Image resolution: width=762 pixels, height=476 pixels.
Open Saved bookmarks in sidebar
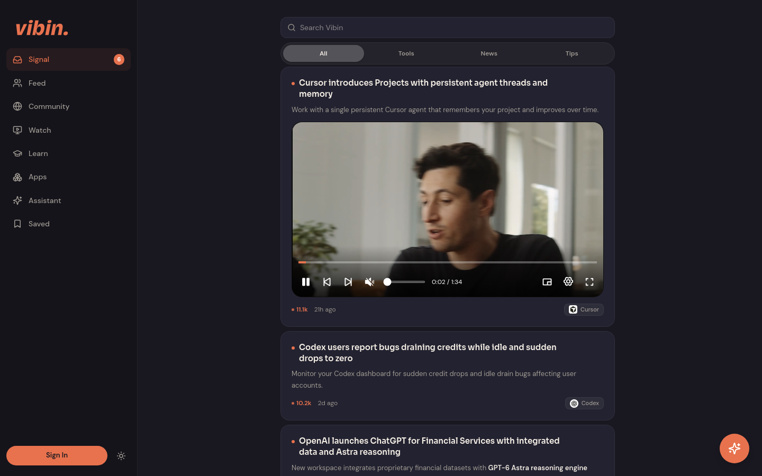[68, 224]
